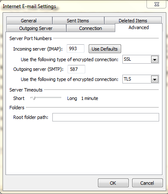Open the SSL encryption dropdown arrow
The width and height of the screenshot is (168, 194).
pos(154,59)
